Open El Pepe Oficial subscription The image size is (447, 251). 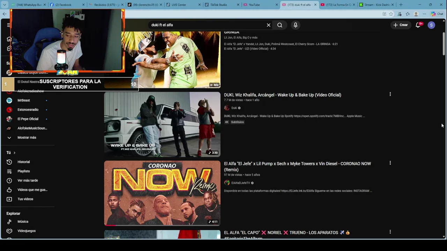point(27,119)
